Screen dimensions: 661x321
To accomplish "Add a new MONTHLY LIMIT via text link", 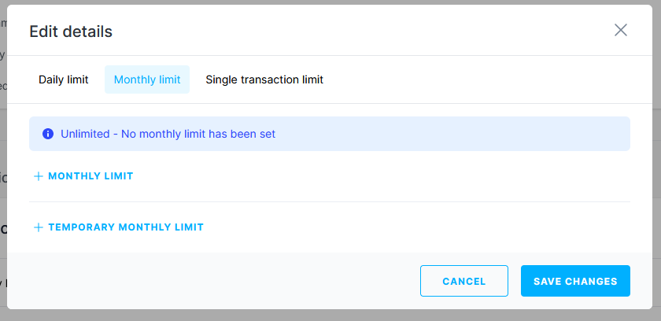I will 90,176.
